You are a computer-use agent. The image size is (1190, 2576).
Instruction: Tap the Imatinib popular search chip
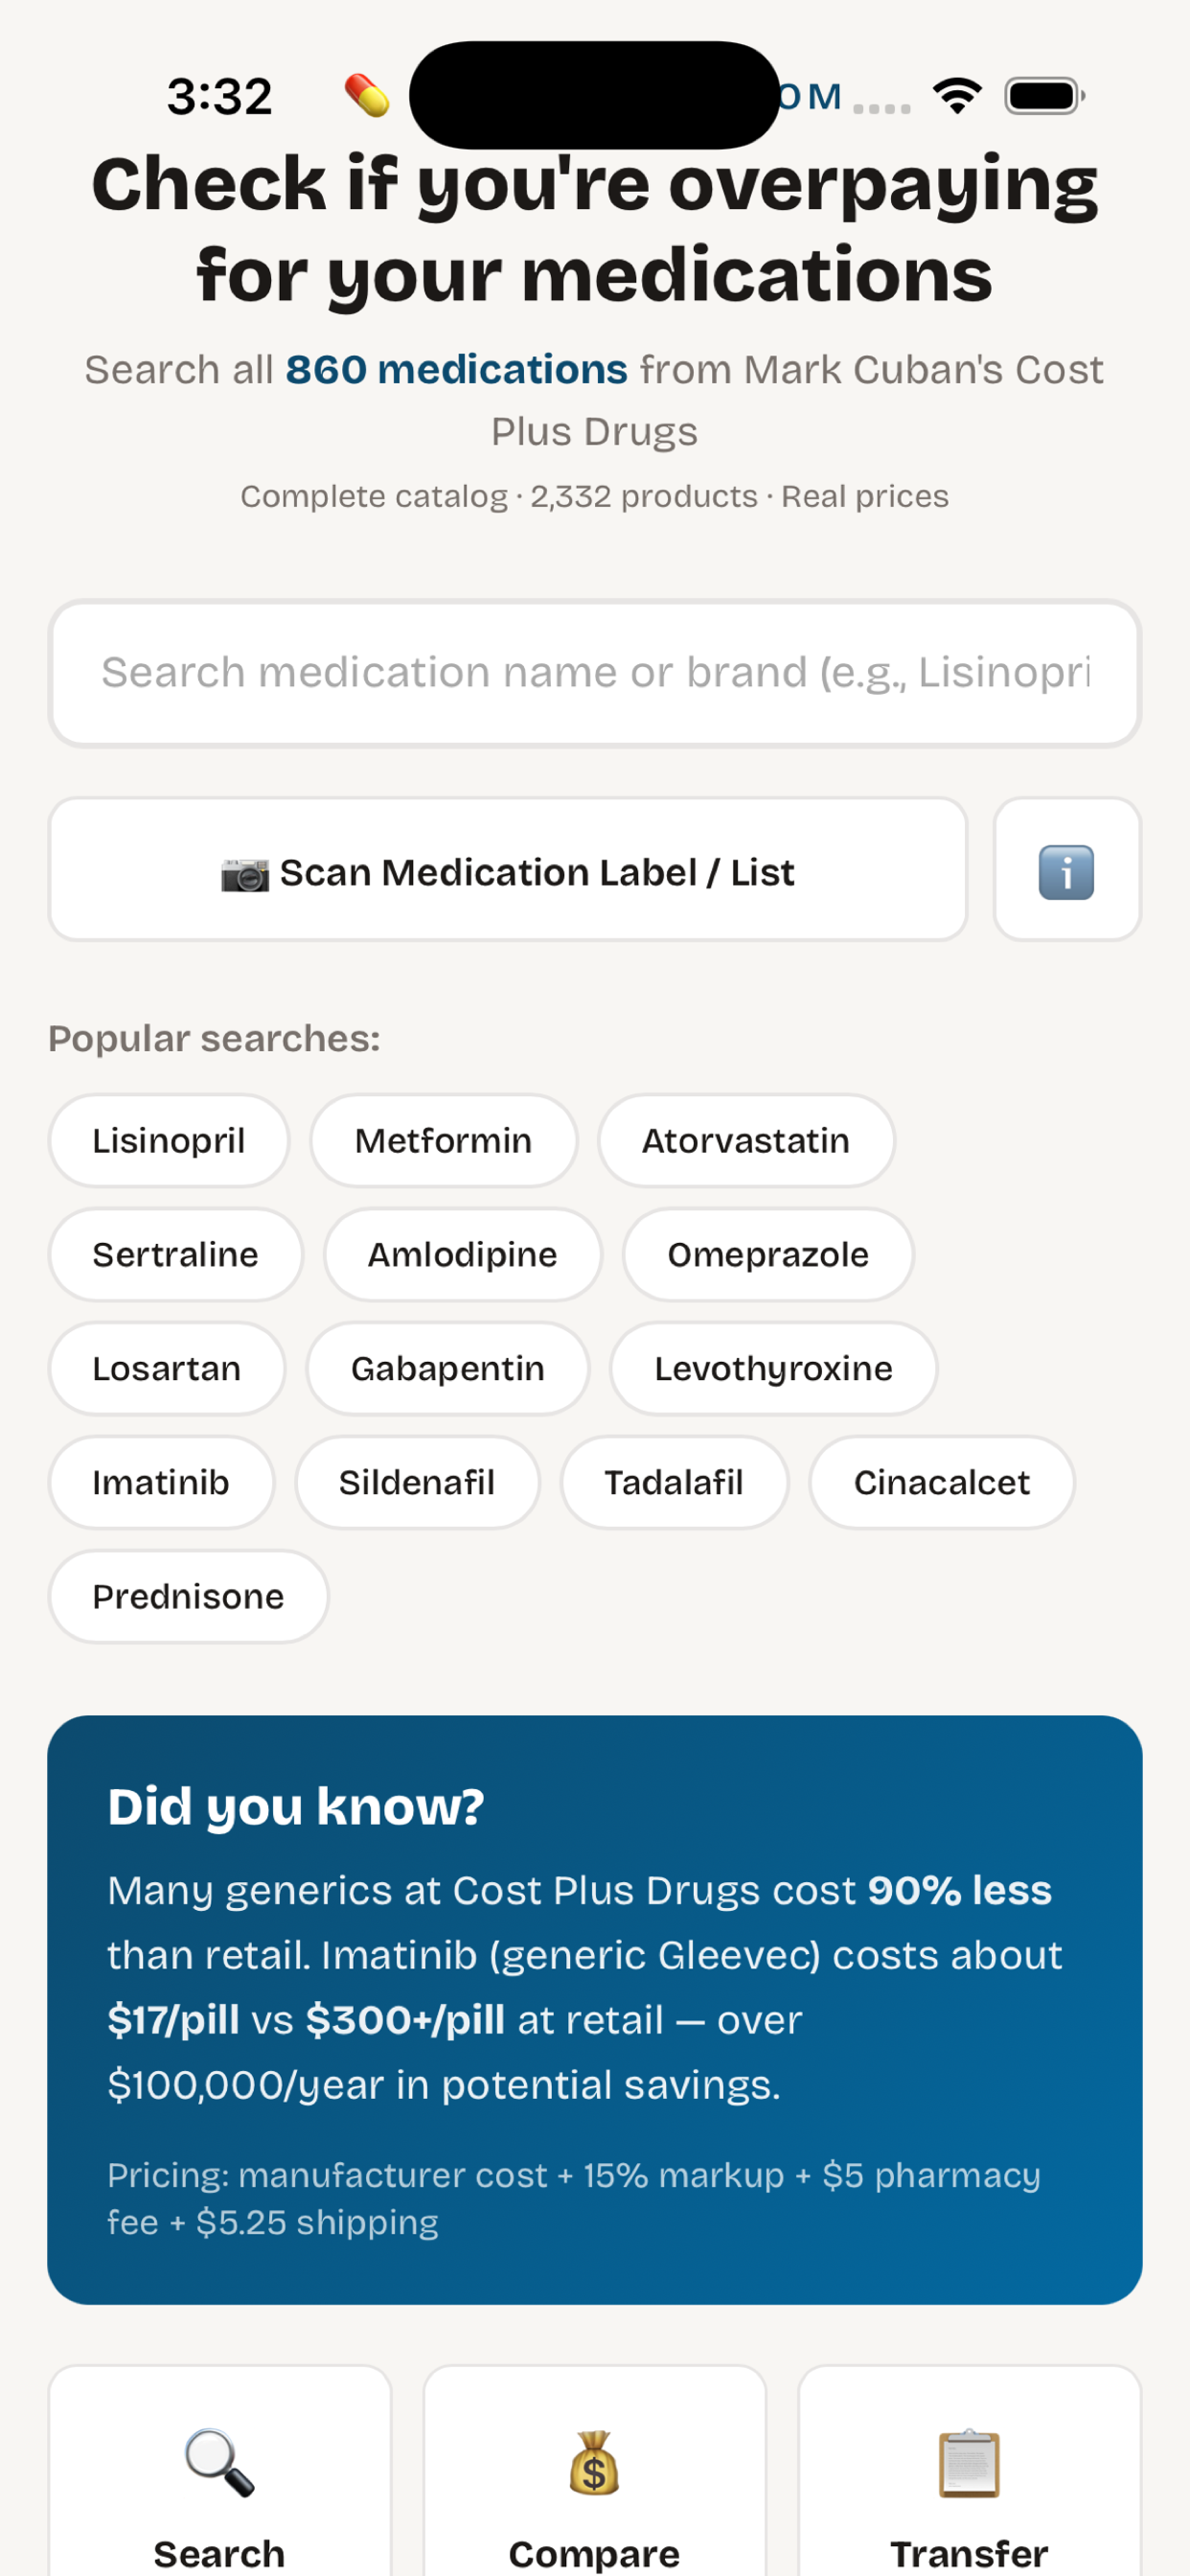pos(161,1483)
